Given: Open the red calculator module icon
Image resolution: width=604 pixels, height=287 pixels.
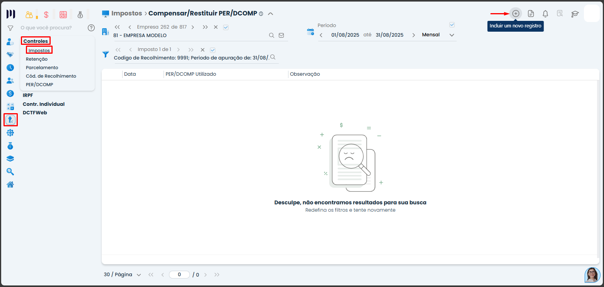Looking at the screenshot, I should (x=63, y=15).
